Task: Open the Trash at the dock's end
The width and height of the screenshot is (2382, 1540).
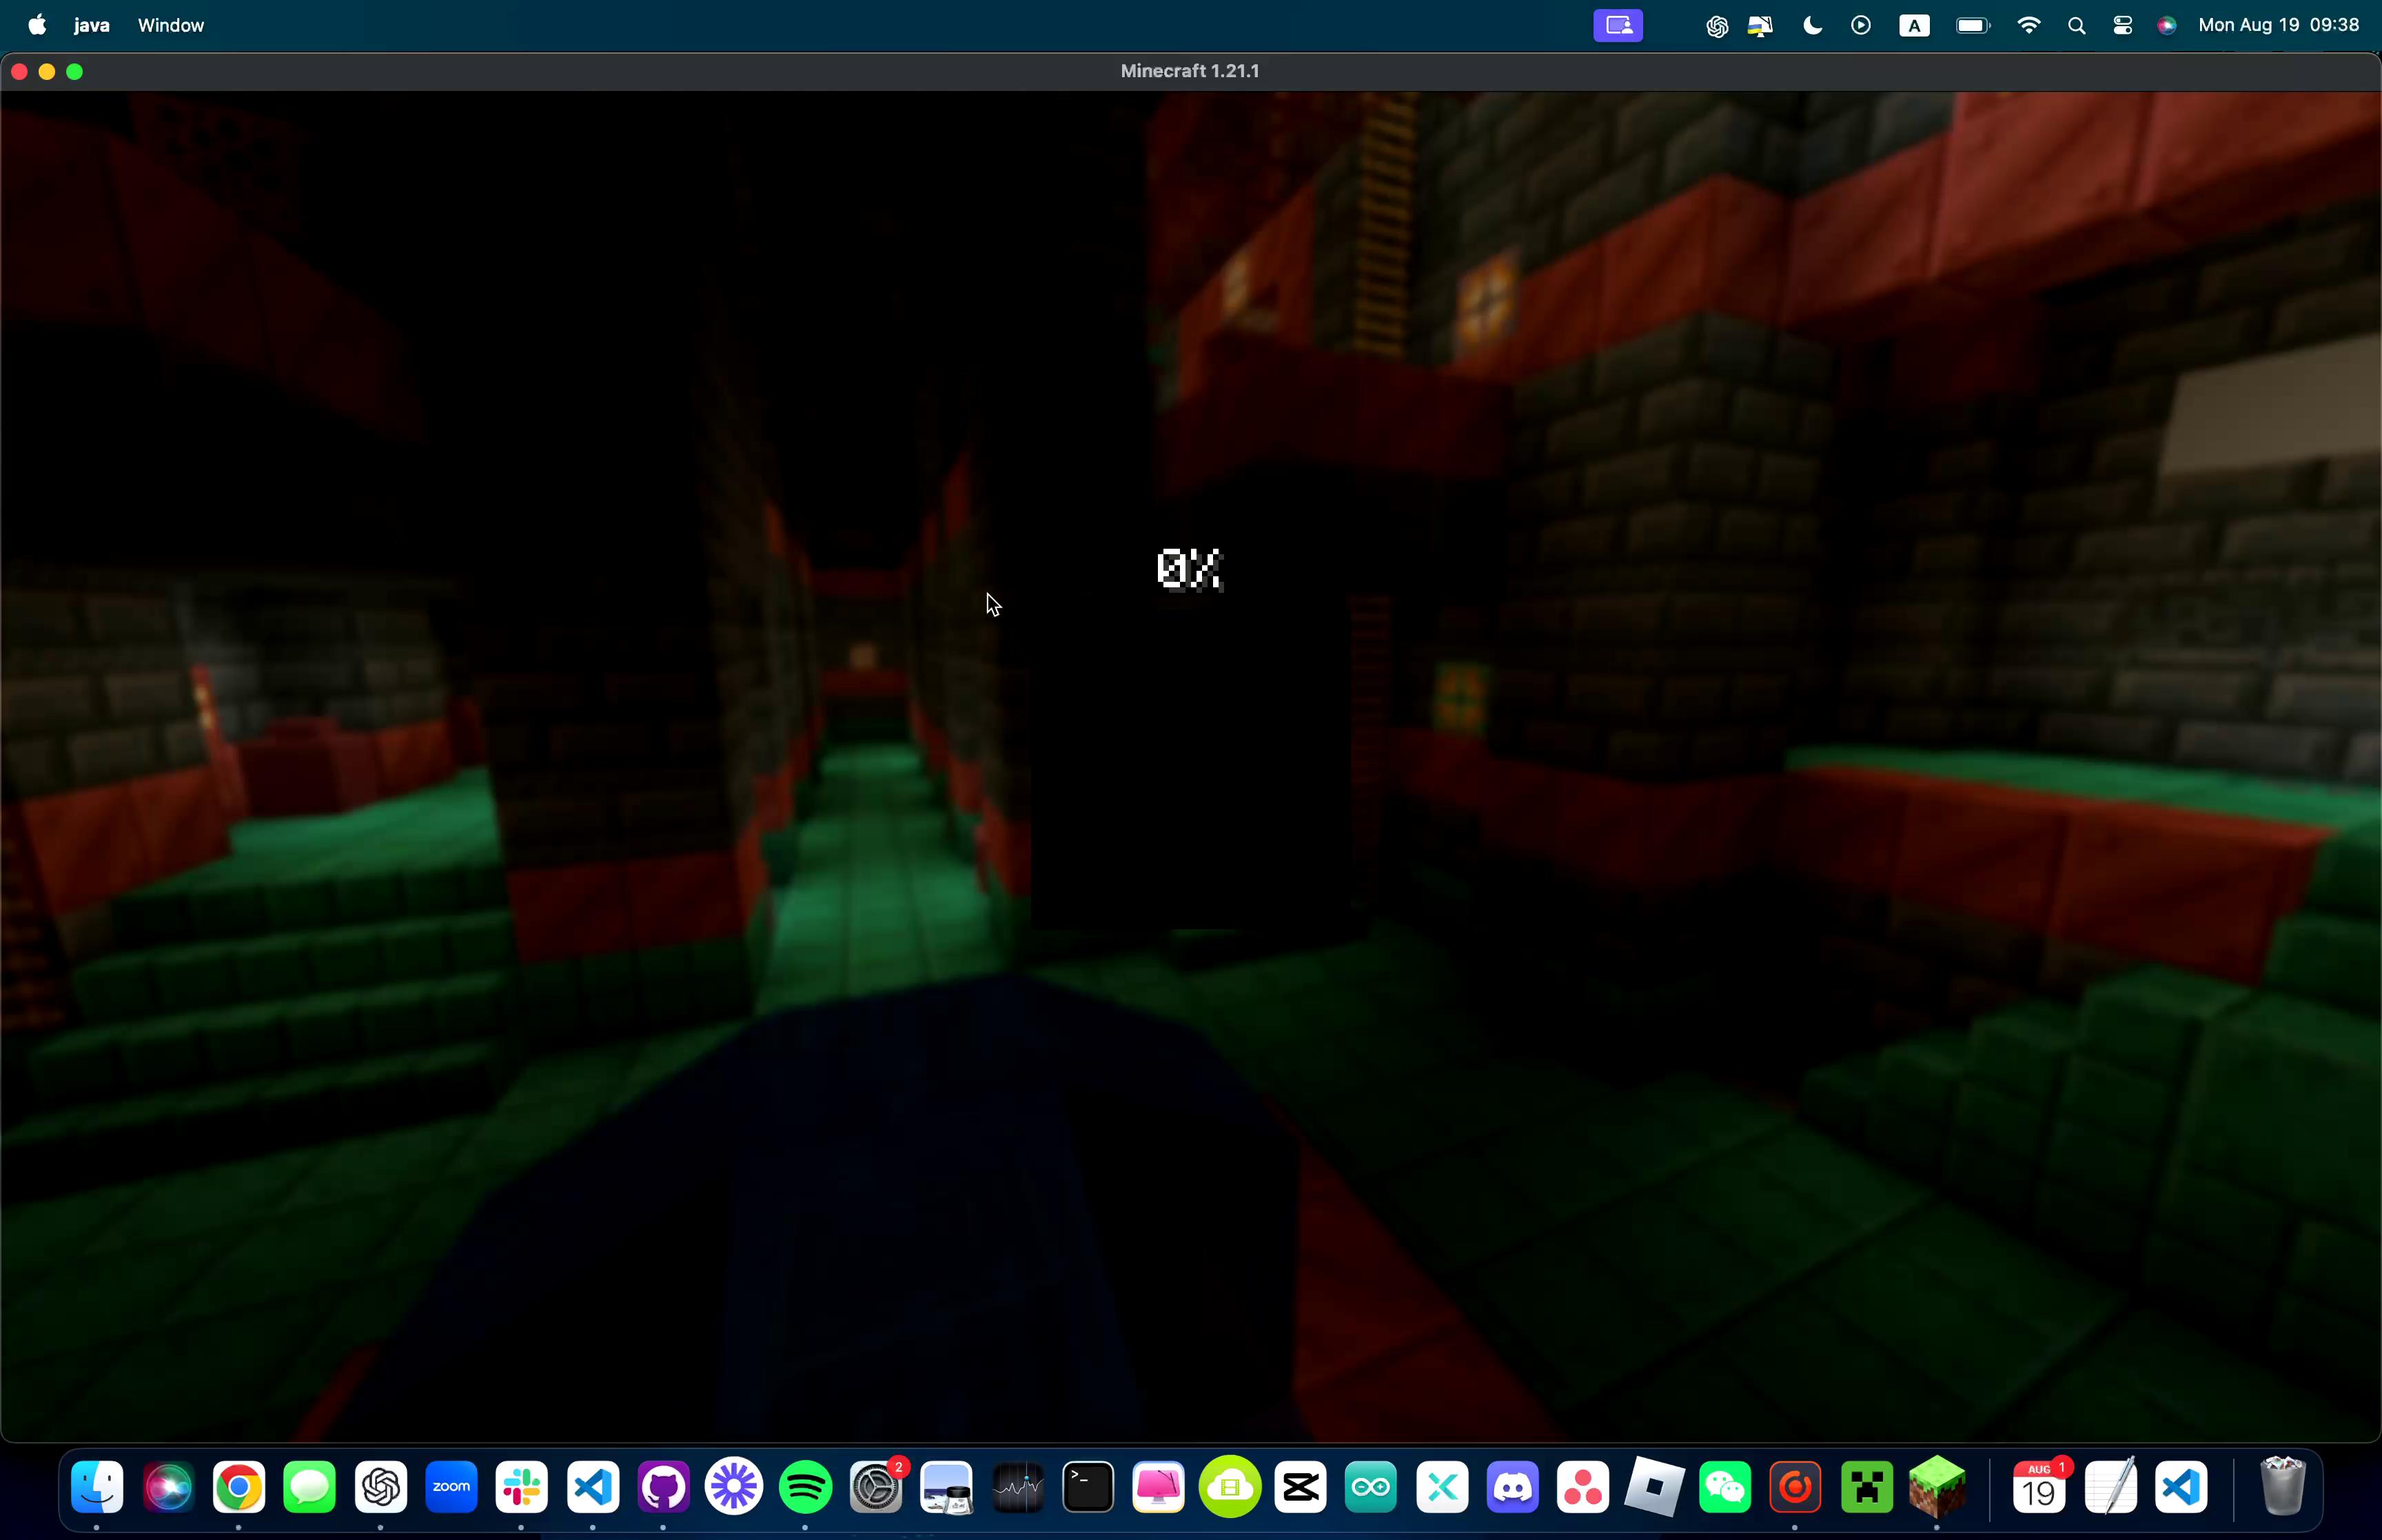Action: point(2284,1487)
